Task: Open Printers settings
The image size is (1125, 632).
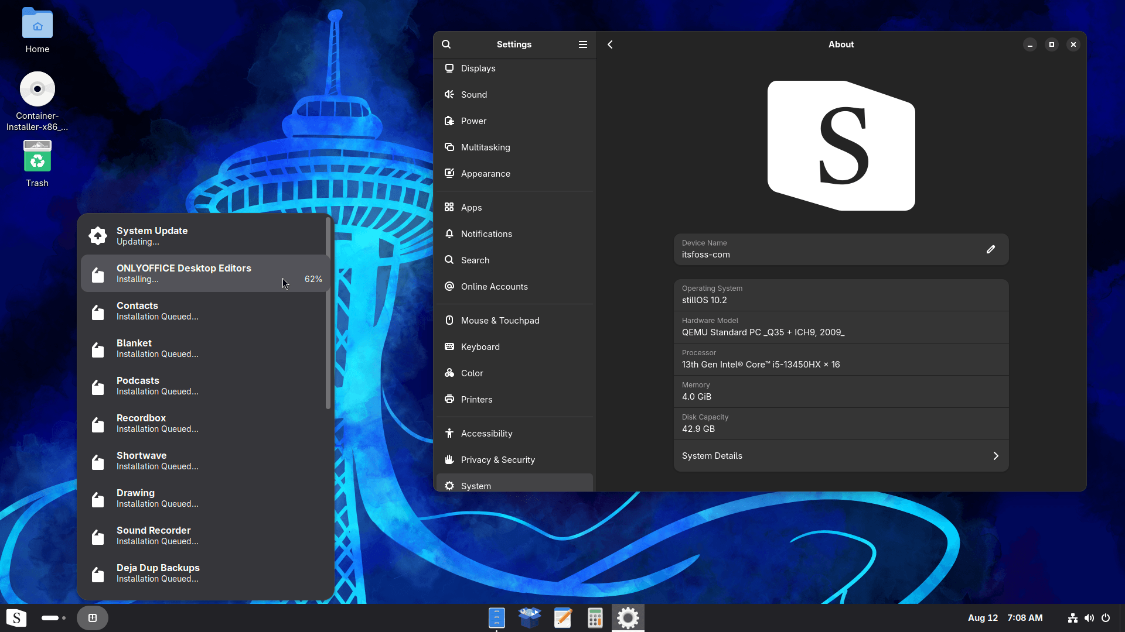Action: click(x=514, y=400)
